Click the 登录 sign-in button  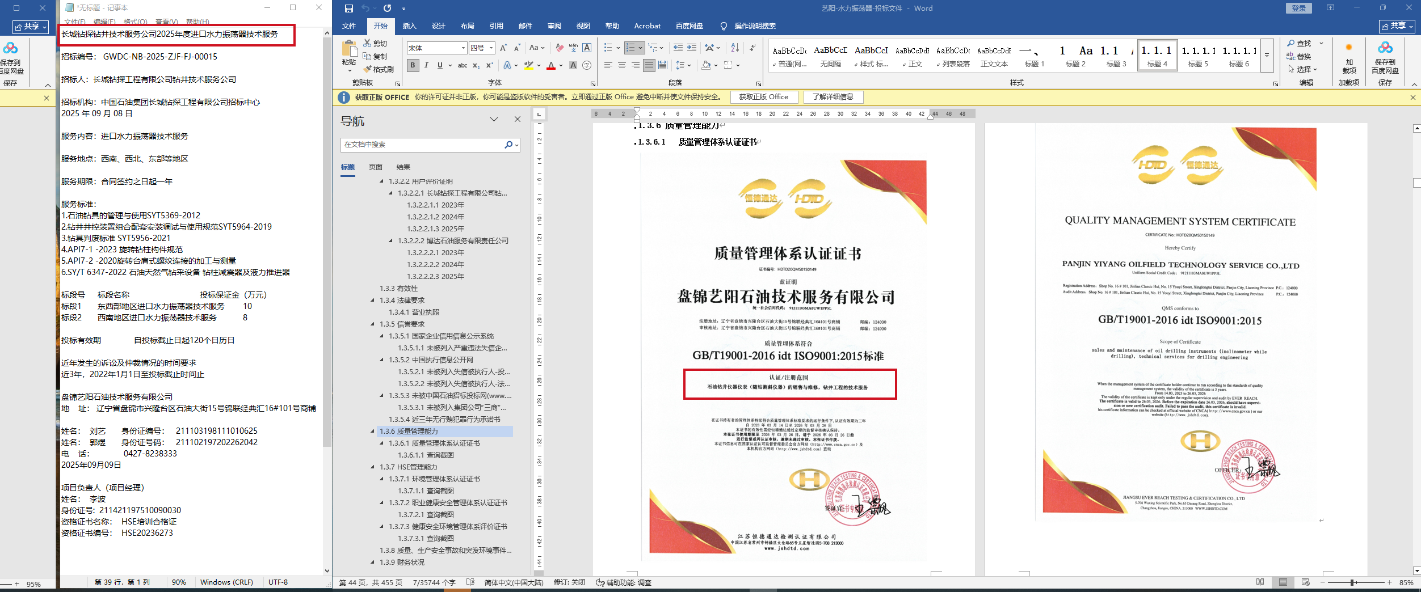click(1298, 8)
